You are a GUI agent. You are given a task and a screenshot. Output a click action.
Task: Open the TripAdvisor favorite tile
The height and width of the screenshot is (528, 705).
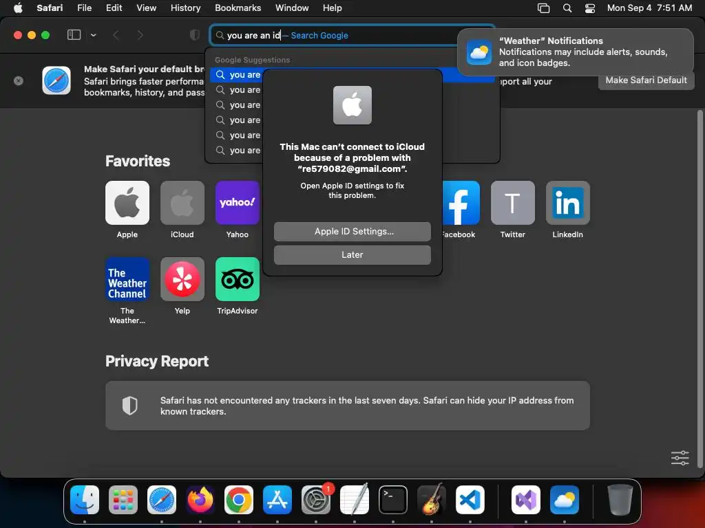point(238,279)
